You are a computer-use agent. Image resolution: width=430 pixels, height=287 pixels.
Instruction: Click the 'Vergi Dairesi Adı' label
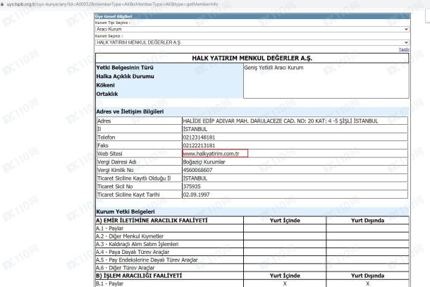tap(117, 162)
